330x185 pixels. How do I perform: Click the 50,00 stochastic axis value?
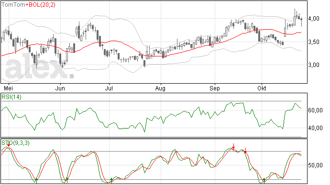point(315,165)
